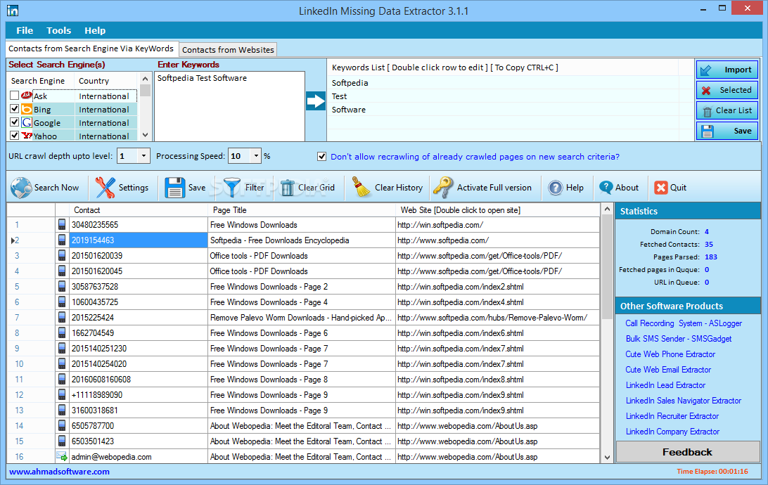The image size is (768, 485).
Task: Open the Processing Speed dropdown
Action: (256, 156)
